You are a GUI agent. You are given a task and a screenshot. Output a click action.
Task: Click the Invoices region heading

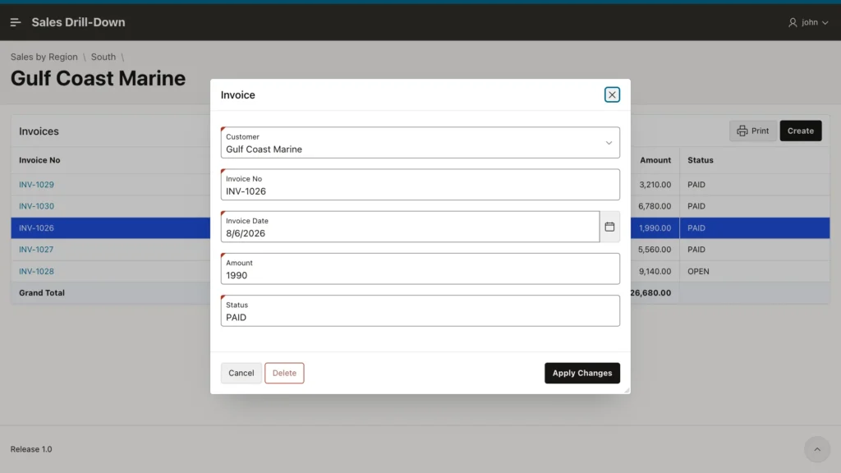[x=39, y=131]
